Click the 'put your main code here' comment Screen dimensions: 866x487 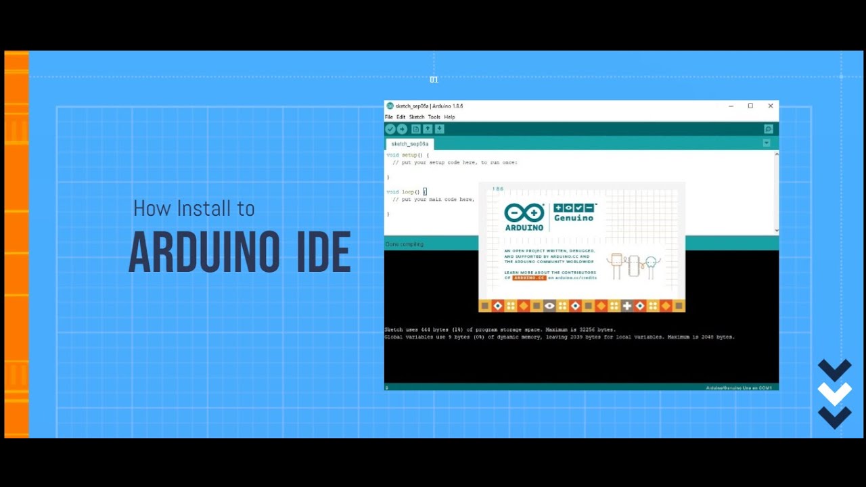coord(433,200)
